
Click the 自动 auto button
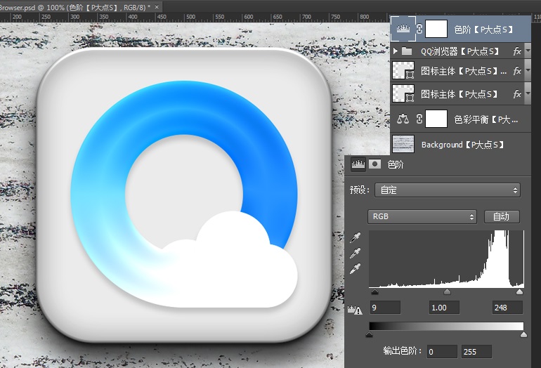point(502,216)
